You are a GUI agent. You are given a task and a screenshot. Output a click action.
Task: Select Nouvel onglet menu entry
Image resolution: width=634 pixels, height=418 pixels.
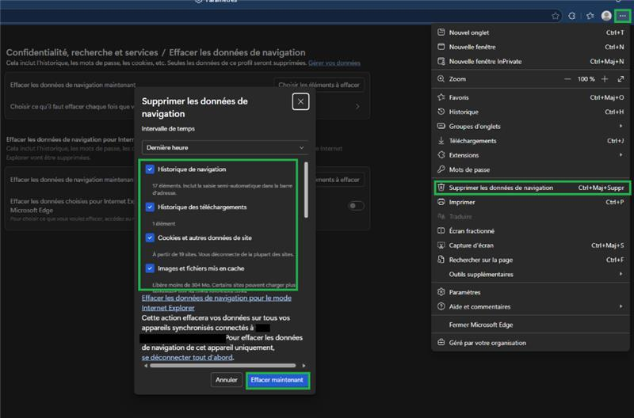click(x=530, y=32)
